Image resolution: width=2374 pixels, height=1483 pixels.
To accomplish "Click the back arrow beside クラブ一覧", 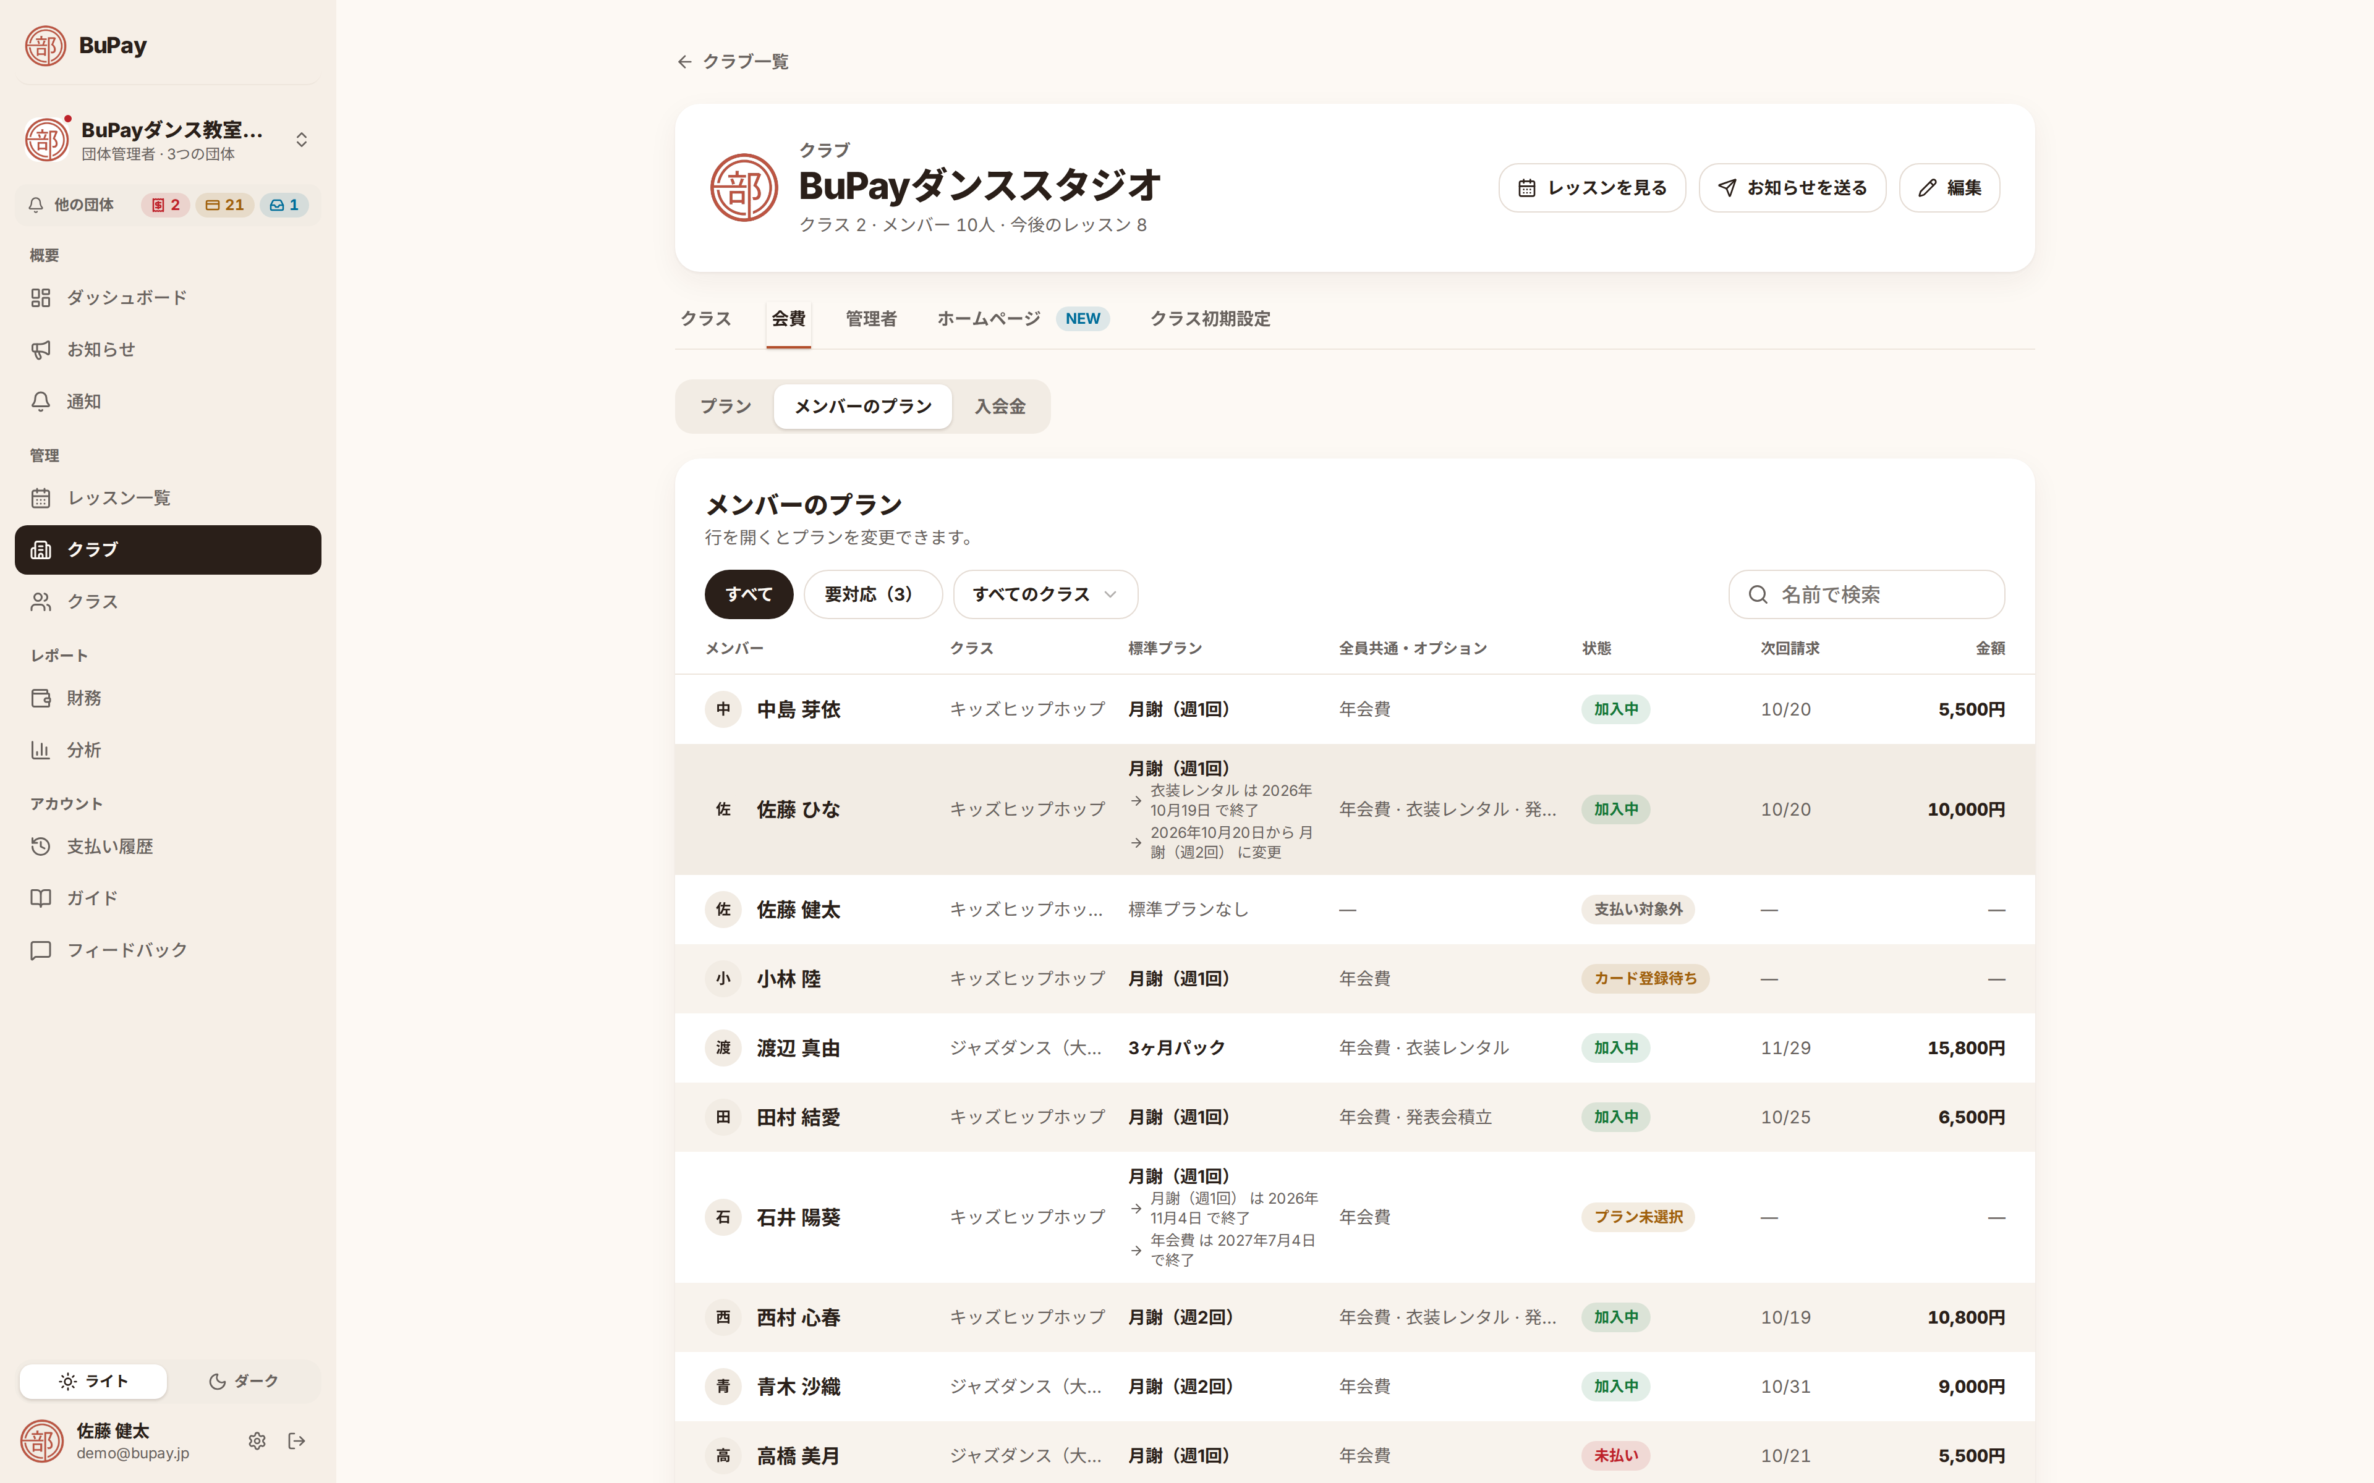I will coord(685,62).
